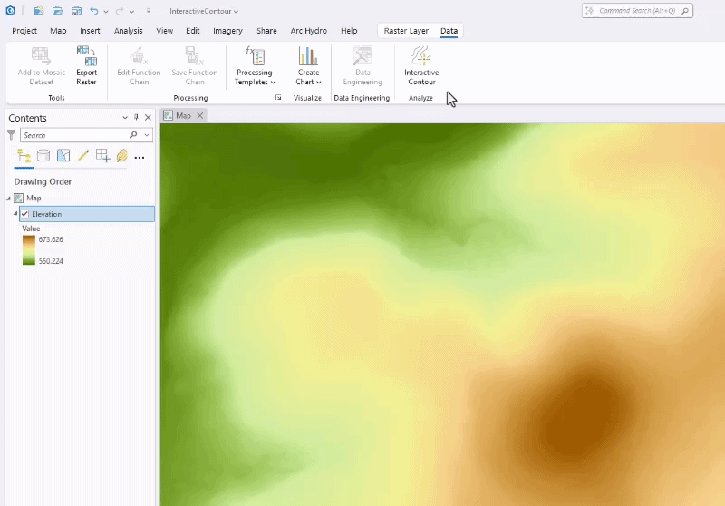Viewport: 725px width, 506px height.
Task: Click the Redo arrow icon
Action: click(x=120, y=11)
